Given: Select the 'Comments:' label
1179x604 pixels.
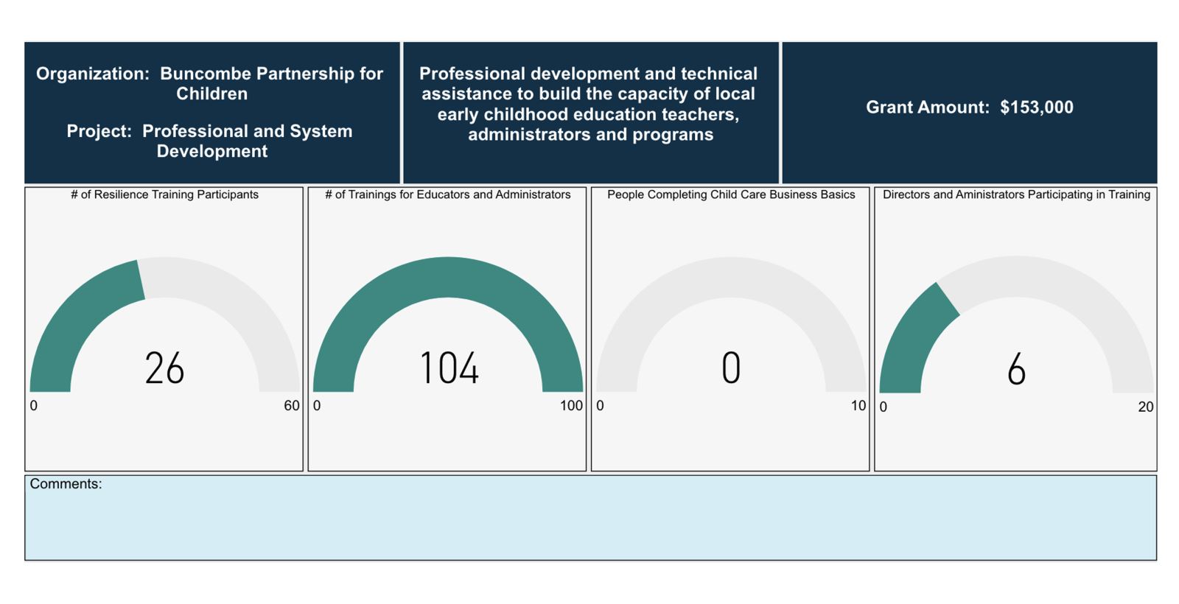Looking at the screenshot, I should tap(66, 484).
